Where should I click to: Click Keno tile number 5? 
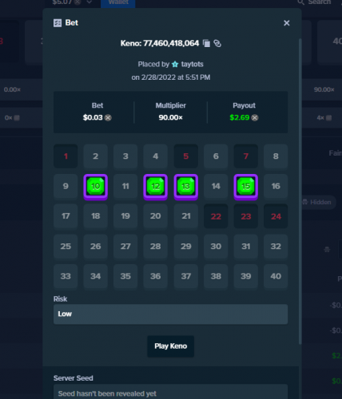click(x=186, y=156)
